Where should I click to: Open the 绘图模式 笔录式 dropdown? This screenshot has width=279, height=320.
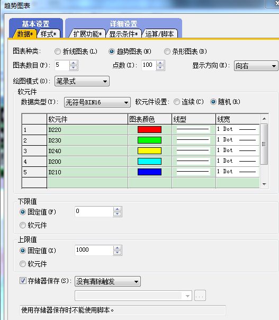click(82, 82)
